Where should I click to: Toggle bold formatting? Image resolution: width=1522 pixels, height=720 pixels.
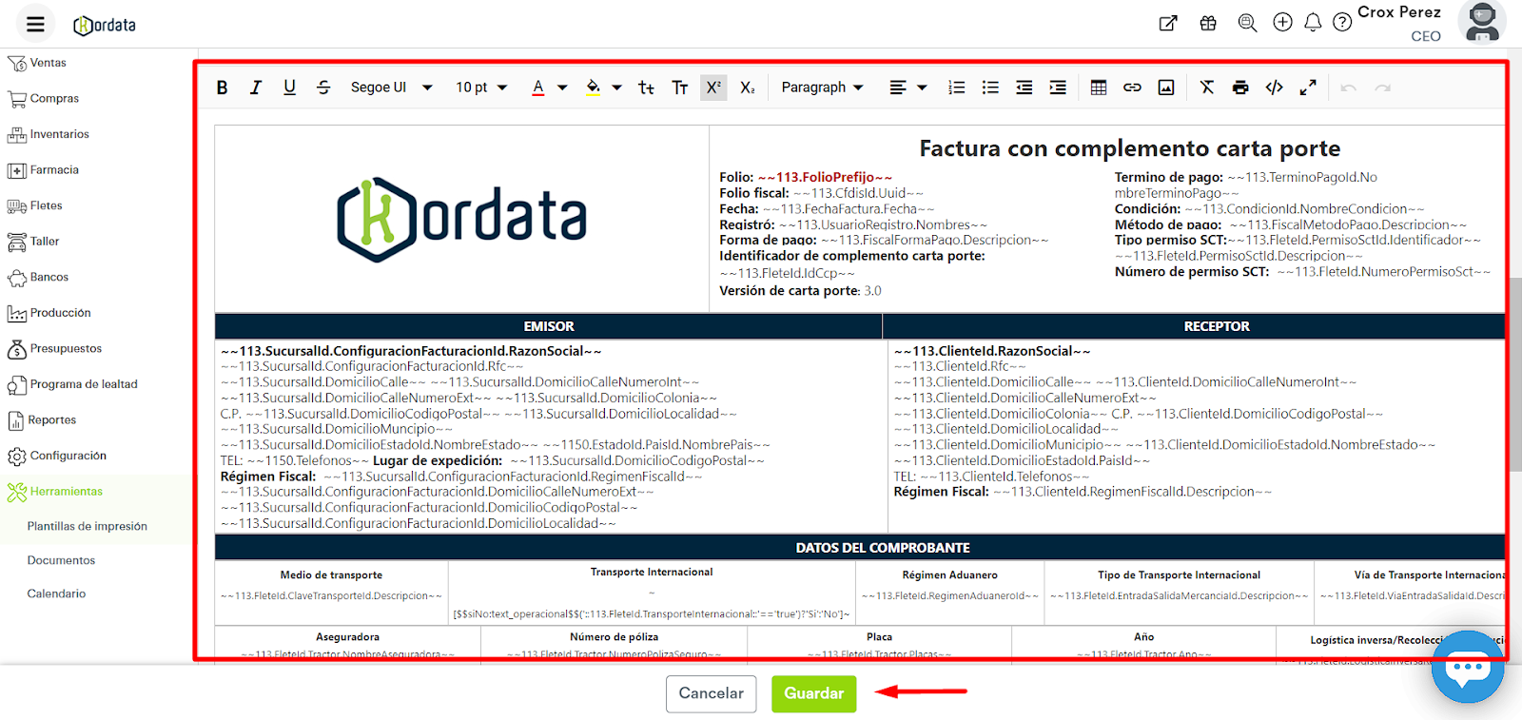click(x=222, y=88)
